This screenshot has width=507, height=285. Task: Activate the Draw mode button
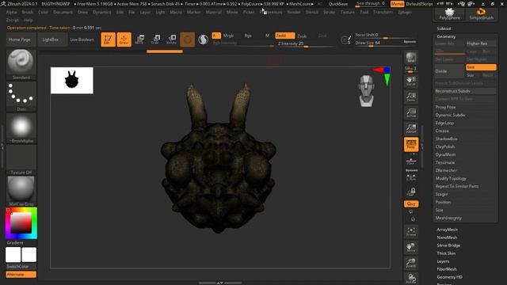(124, 40)
